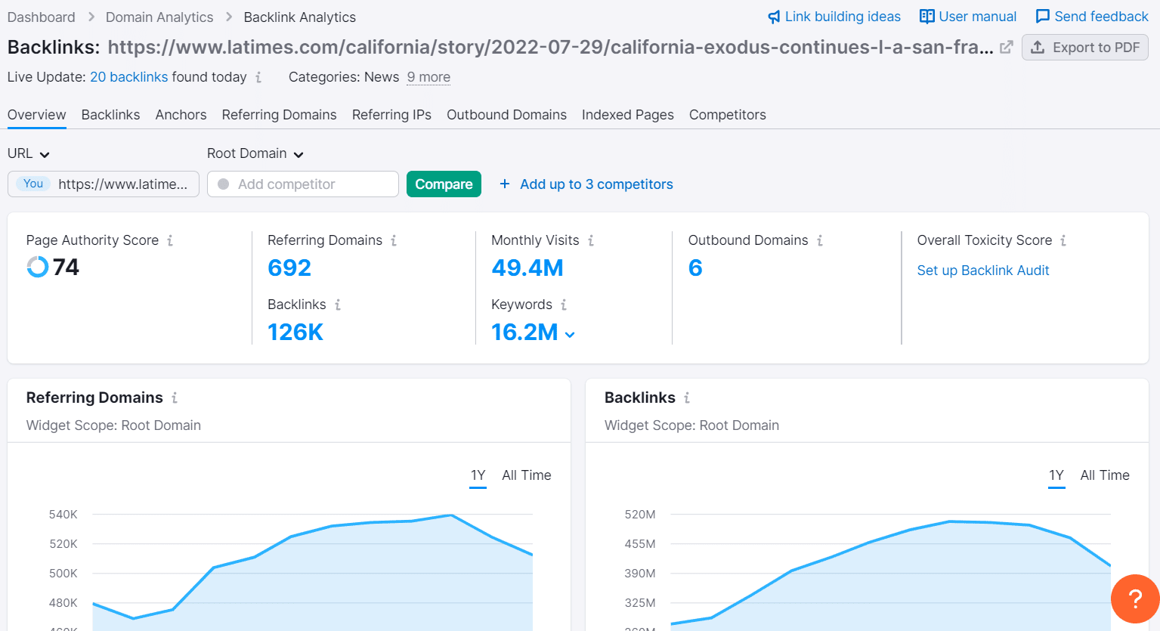Select 1Y in Backlinks chart
Image resolution: width=1160 pixels, height=631 pixels.
pyautogui.click(x=1056, y=475)
